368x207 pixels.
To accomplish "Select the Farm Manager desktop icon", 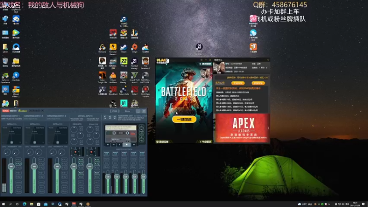I will pyautogui.click(x=124, y=77).
